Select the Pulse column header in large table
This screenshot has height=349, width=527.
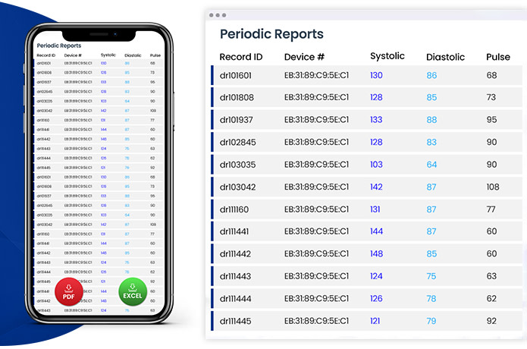click(498, 57)
